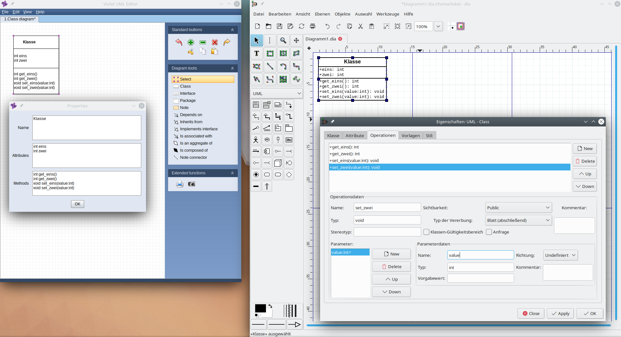Open the zoom percentage dropdown arrow
The height and width of the screenshot is (337, 621).
[x=438, y=27]
